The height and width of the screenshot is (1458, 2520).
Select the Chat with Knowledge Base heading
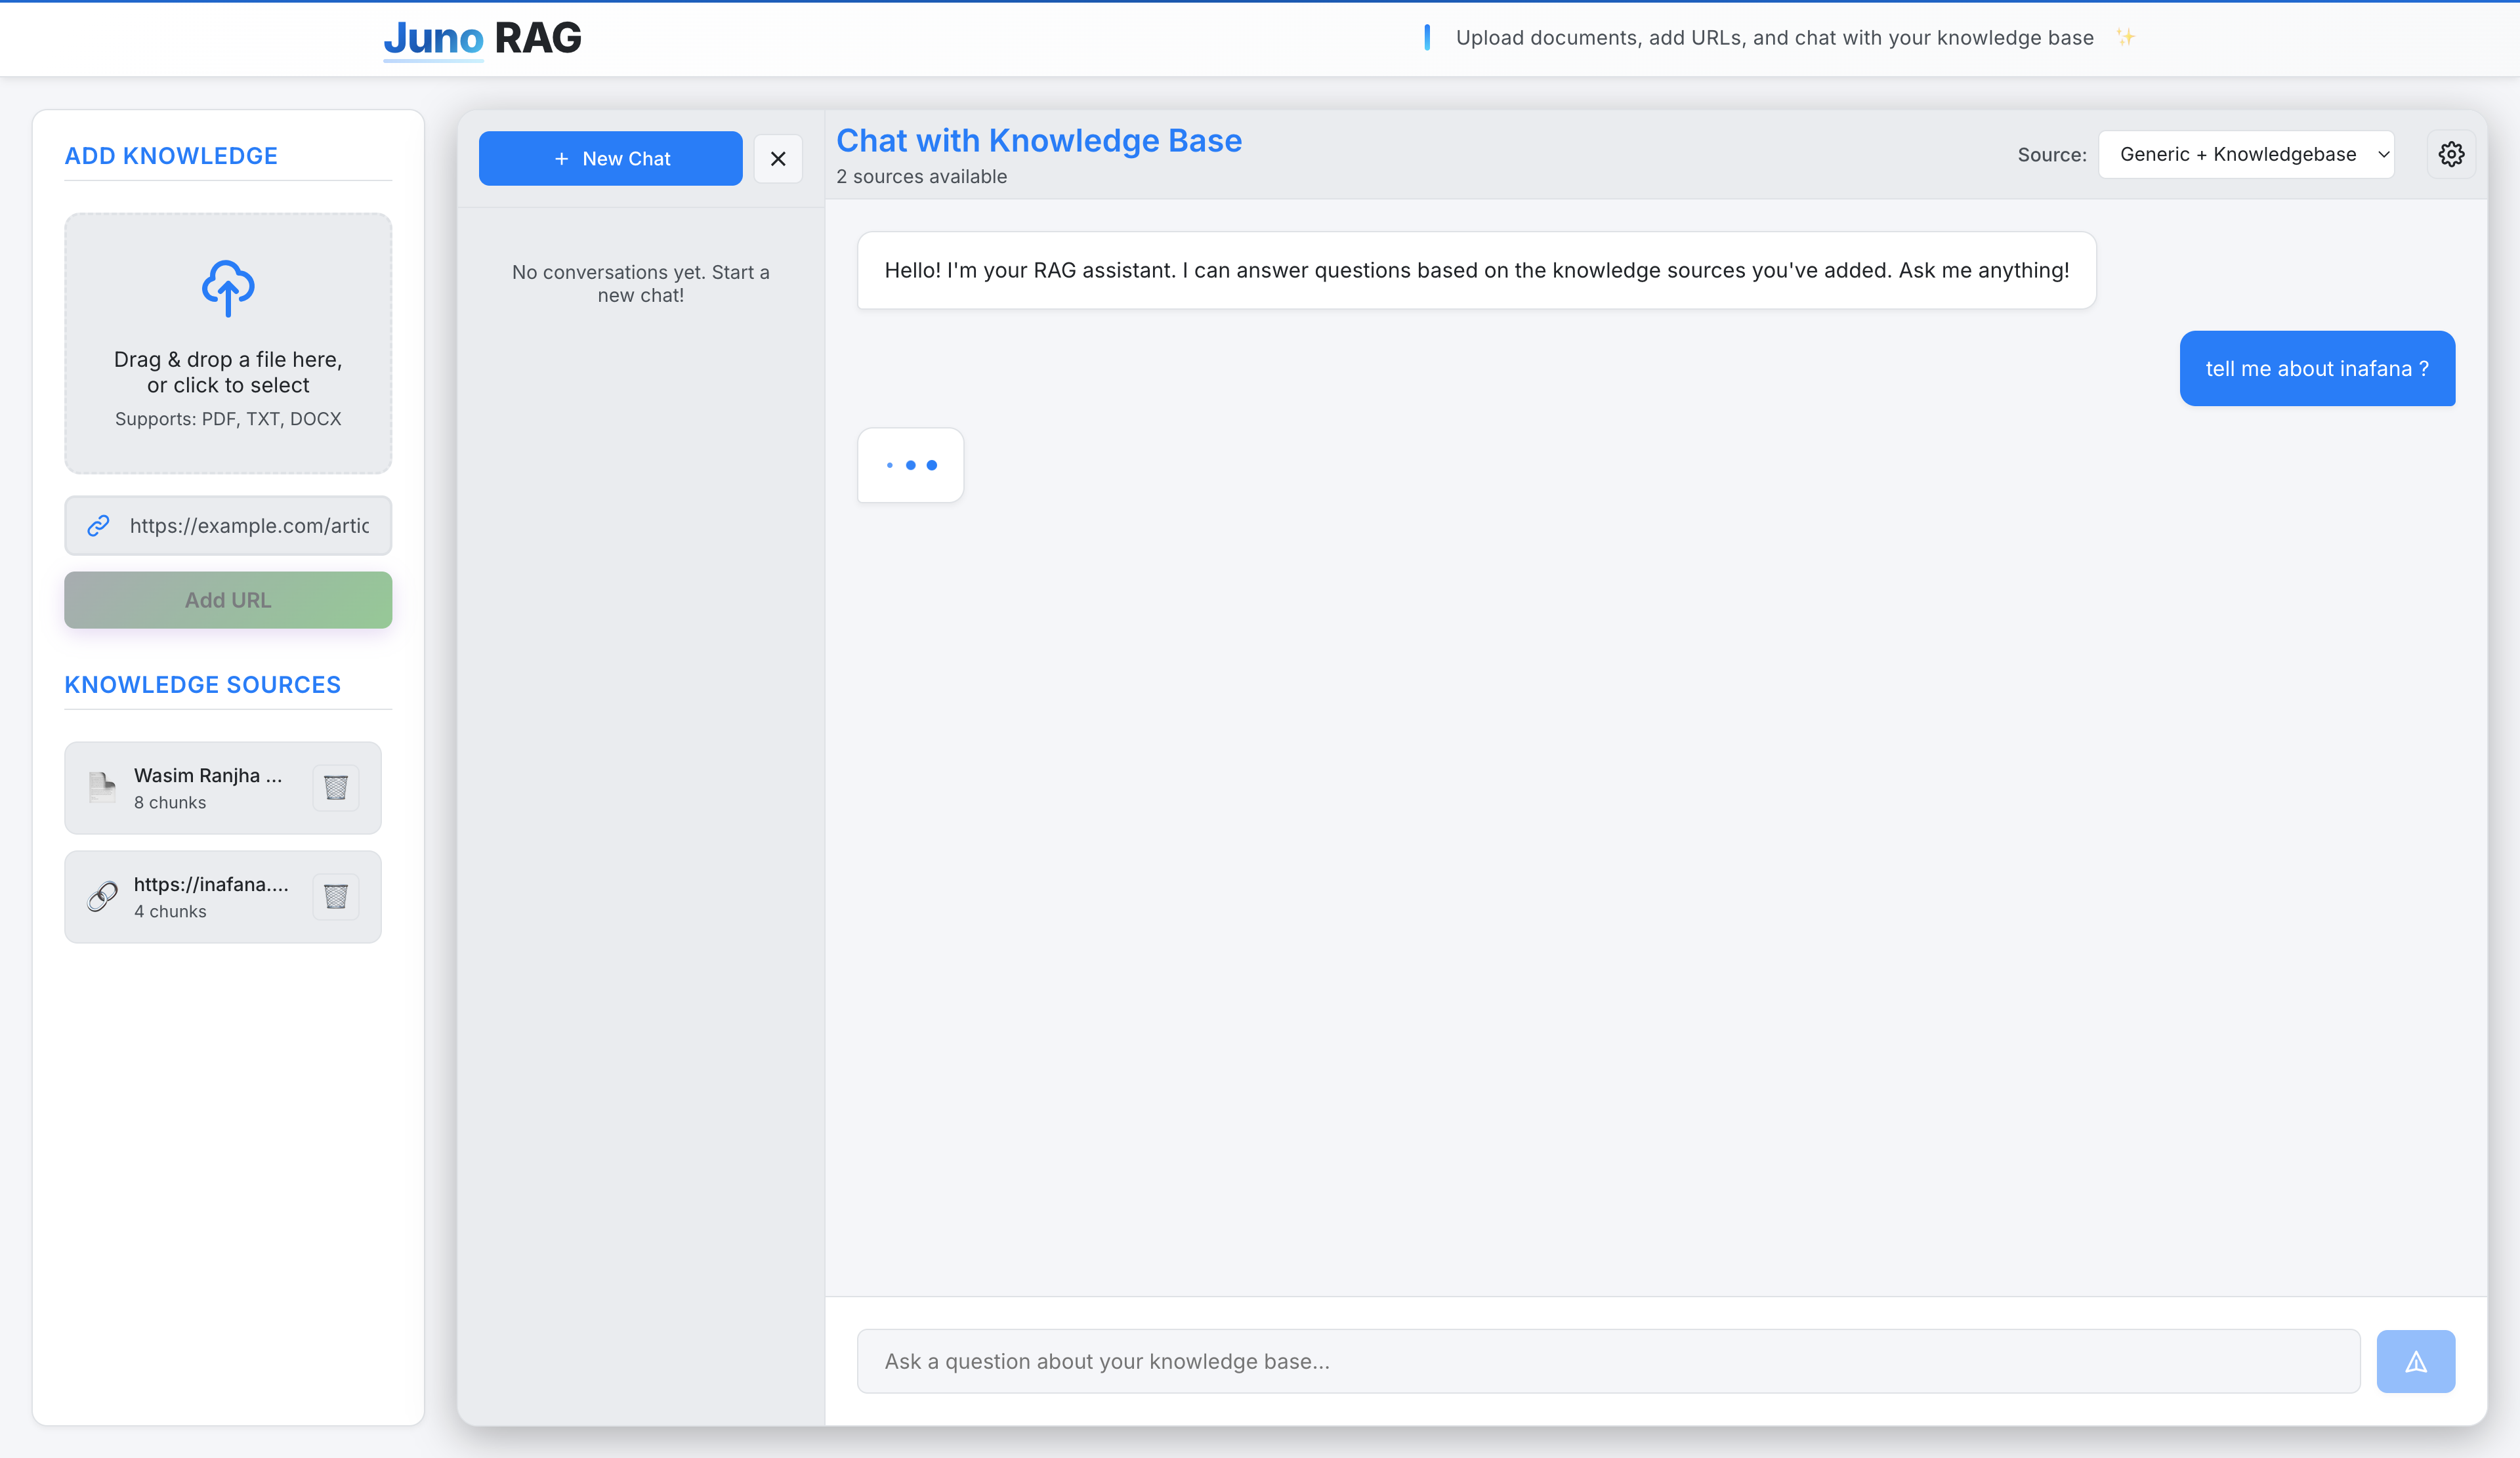(x=1039, y=140)
